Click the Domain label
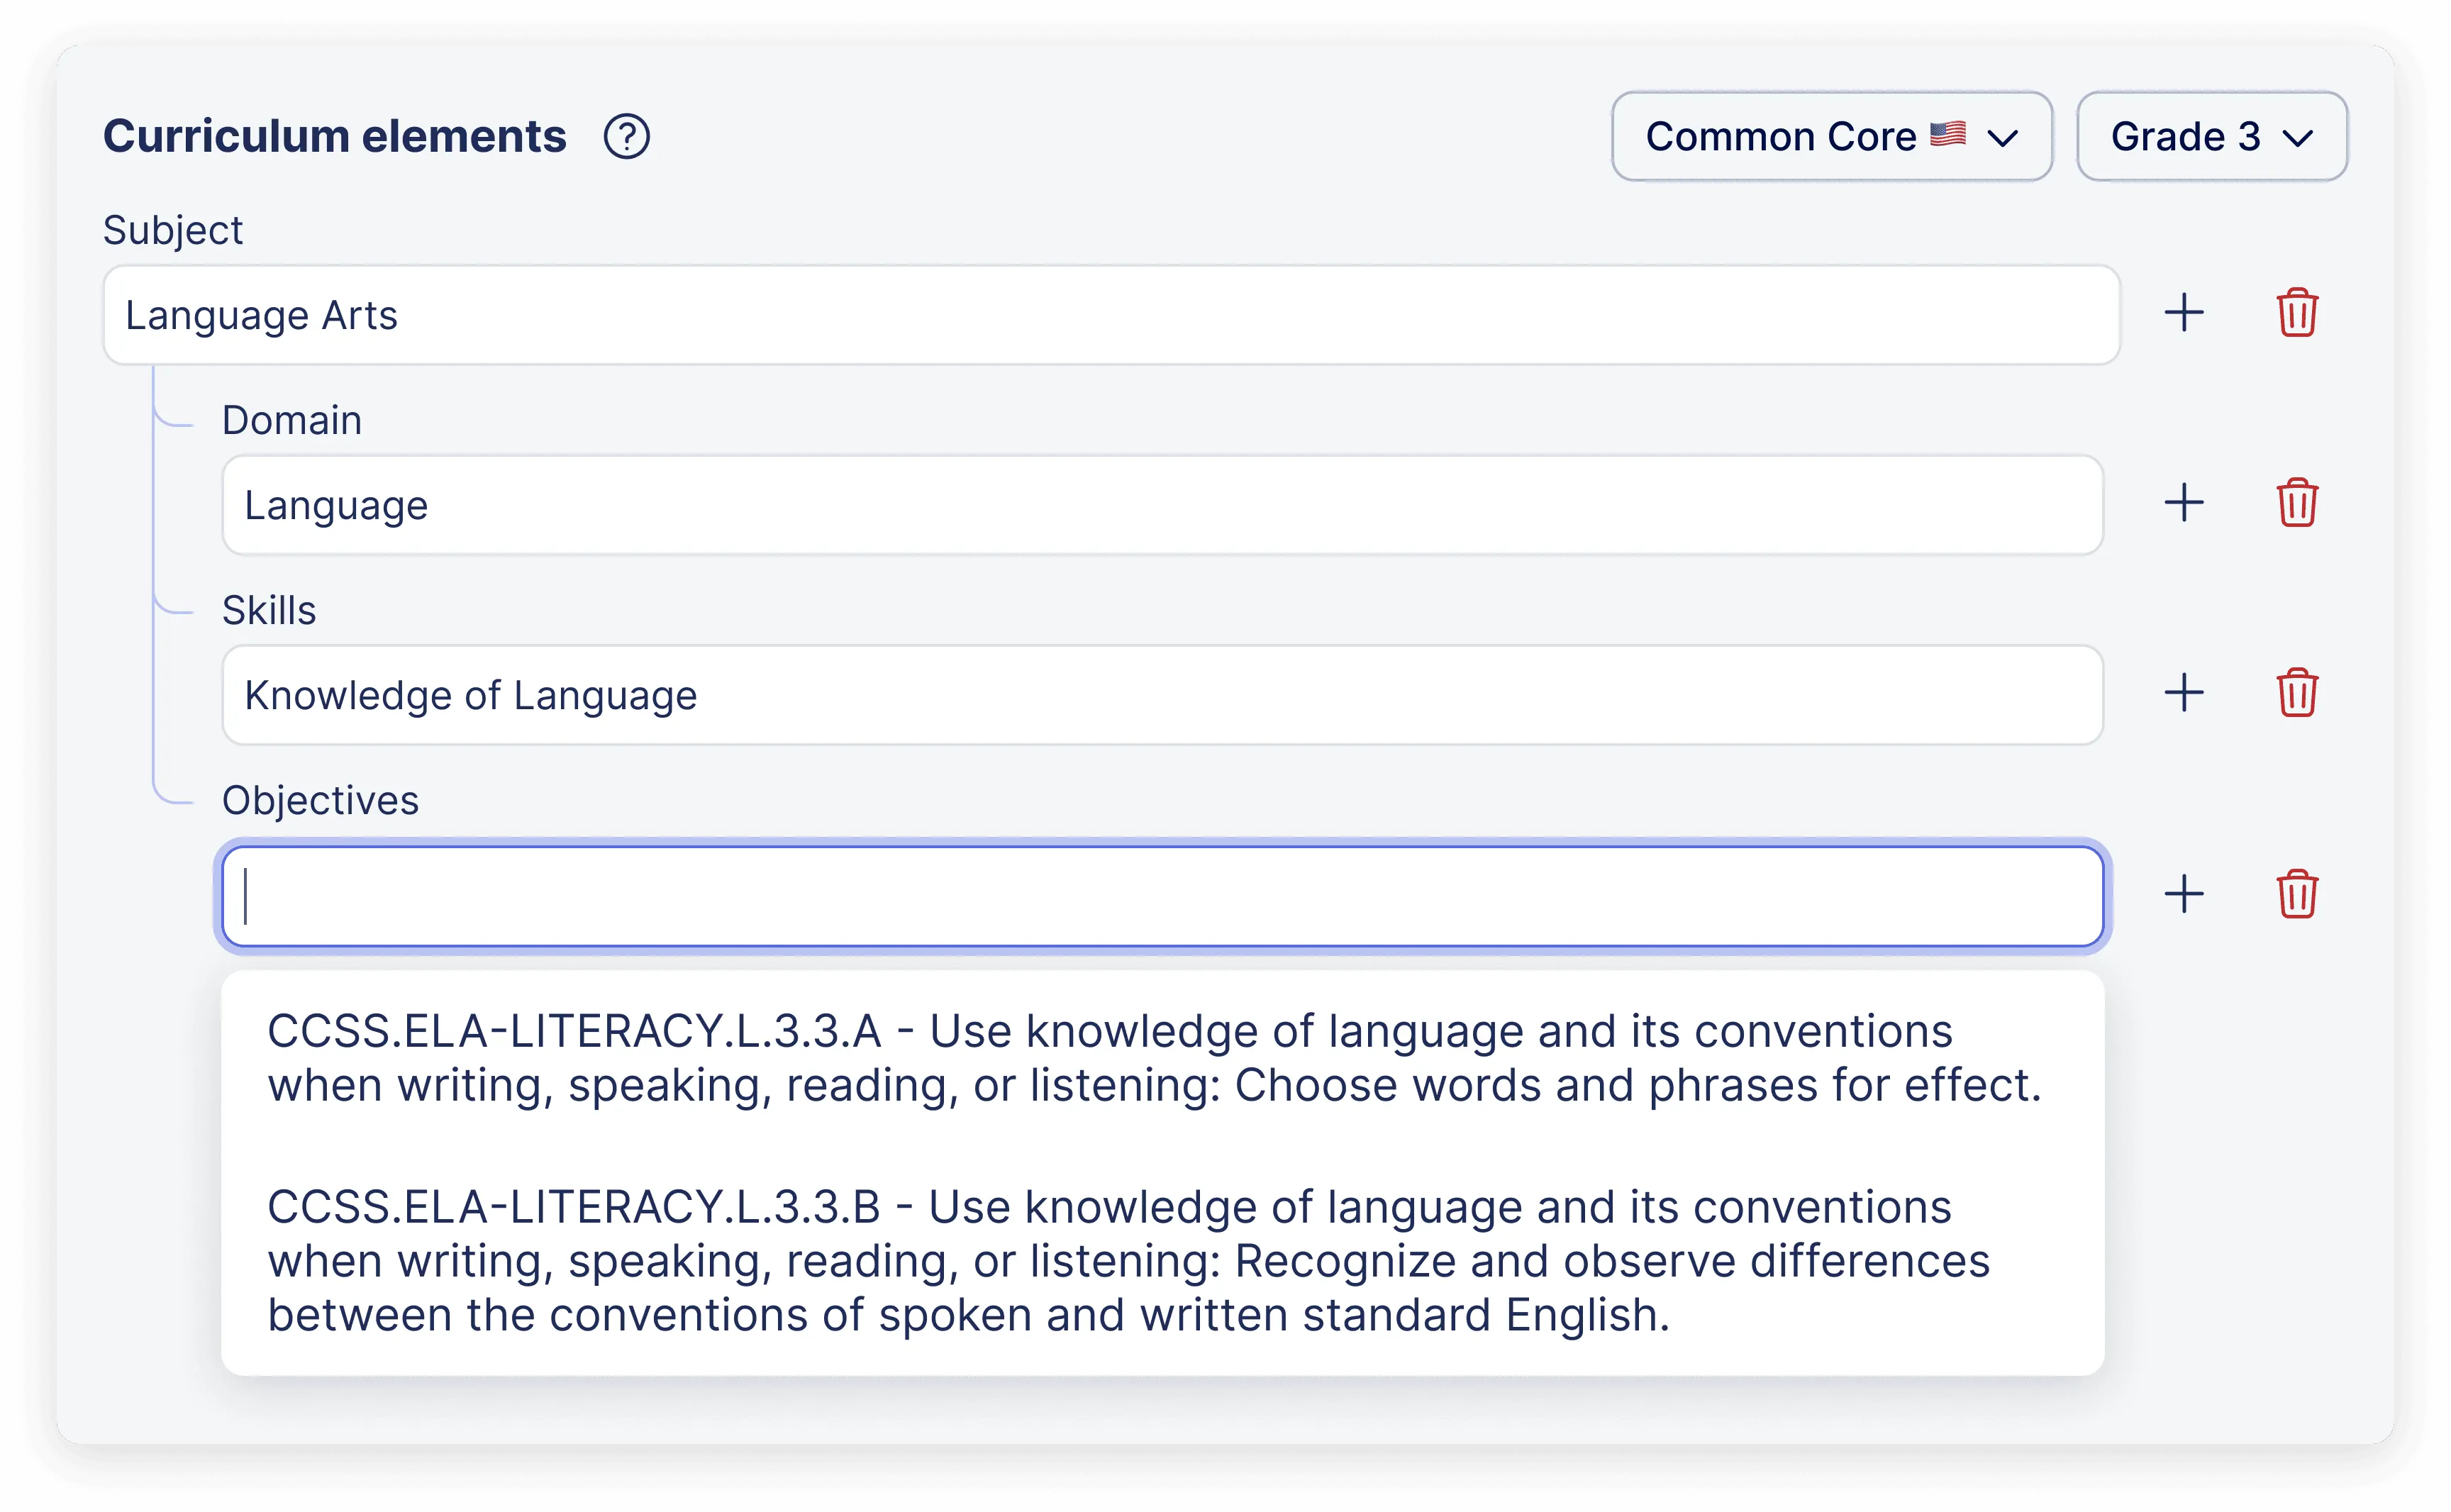 click(x=291, y=421)
